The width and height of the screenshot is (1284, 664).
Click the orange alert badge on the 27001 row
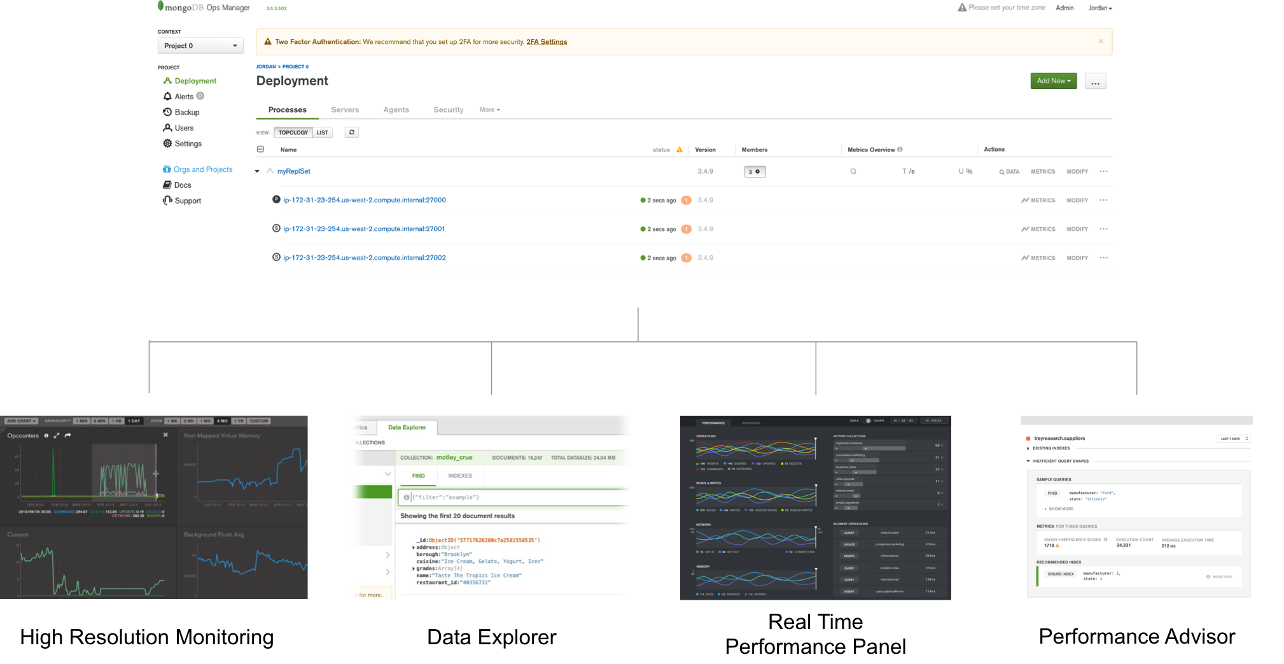click(x=686, y=229)
